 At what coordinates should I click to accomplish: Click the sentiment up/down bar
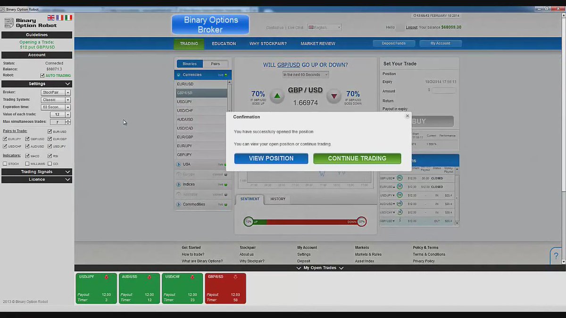(x=305, y=221)
